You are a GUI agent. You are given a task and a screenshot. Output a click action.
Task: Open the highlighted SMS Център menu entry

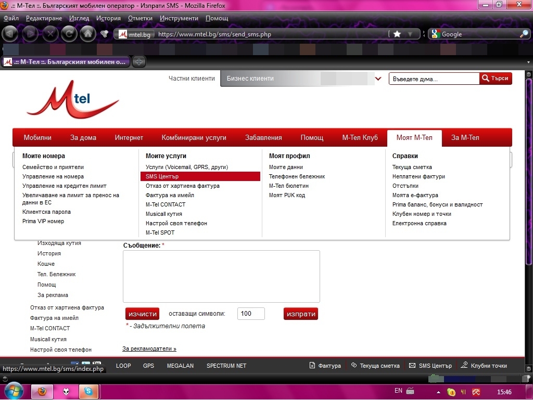pos(200,176)
